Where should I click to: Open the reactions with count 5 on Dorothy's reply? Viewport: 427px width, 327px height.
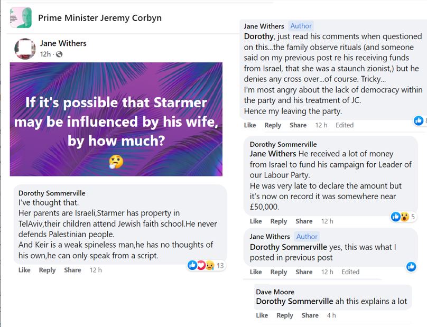[403, 217]
